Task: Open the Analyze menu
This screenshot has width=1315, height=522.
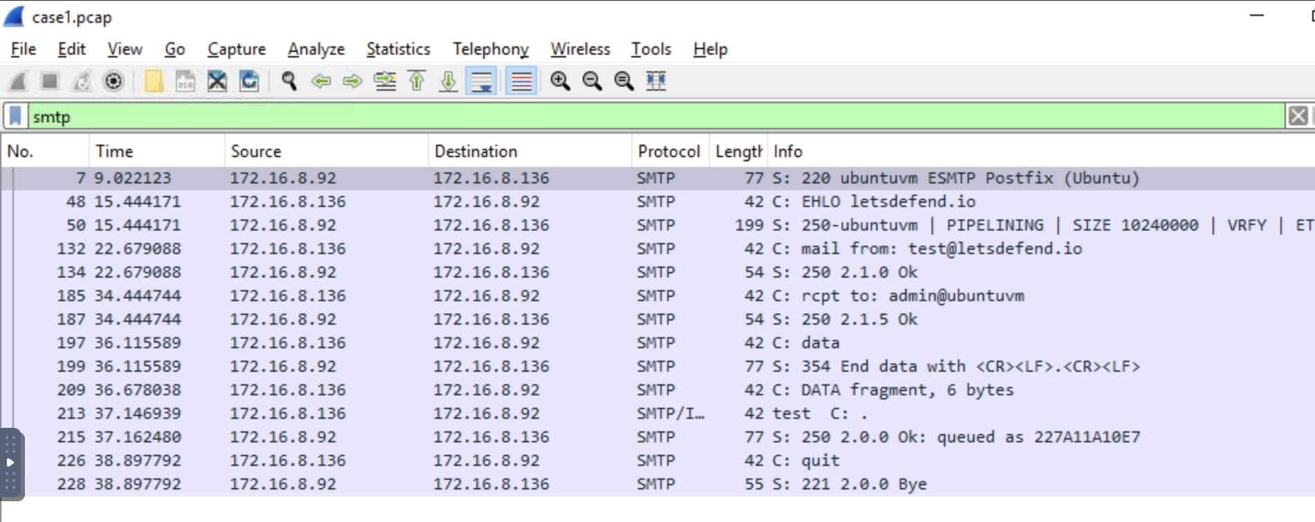Action: [x=316, y=49]
